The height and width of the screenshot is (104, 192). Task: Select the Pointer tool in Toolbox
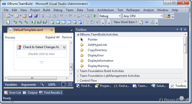click(92, 40)
